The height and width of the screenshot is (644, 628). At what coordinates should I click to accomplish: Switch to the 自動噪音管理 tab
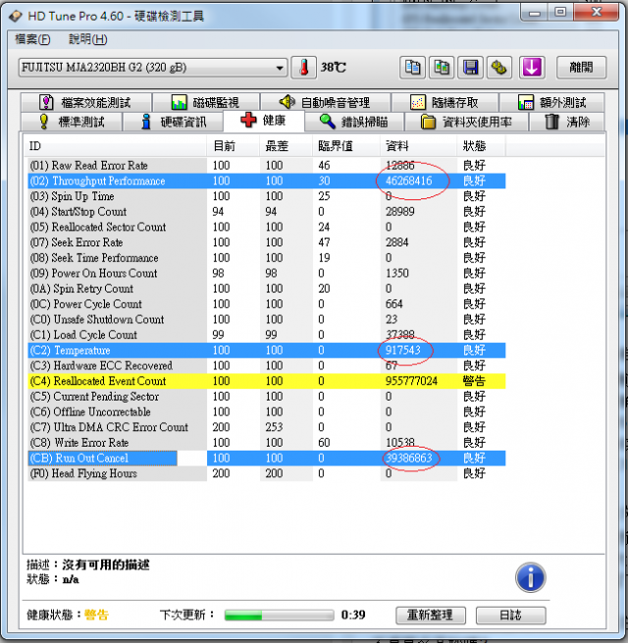(326, 102)
